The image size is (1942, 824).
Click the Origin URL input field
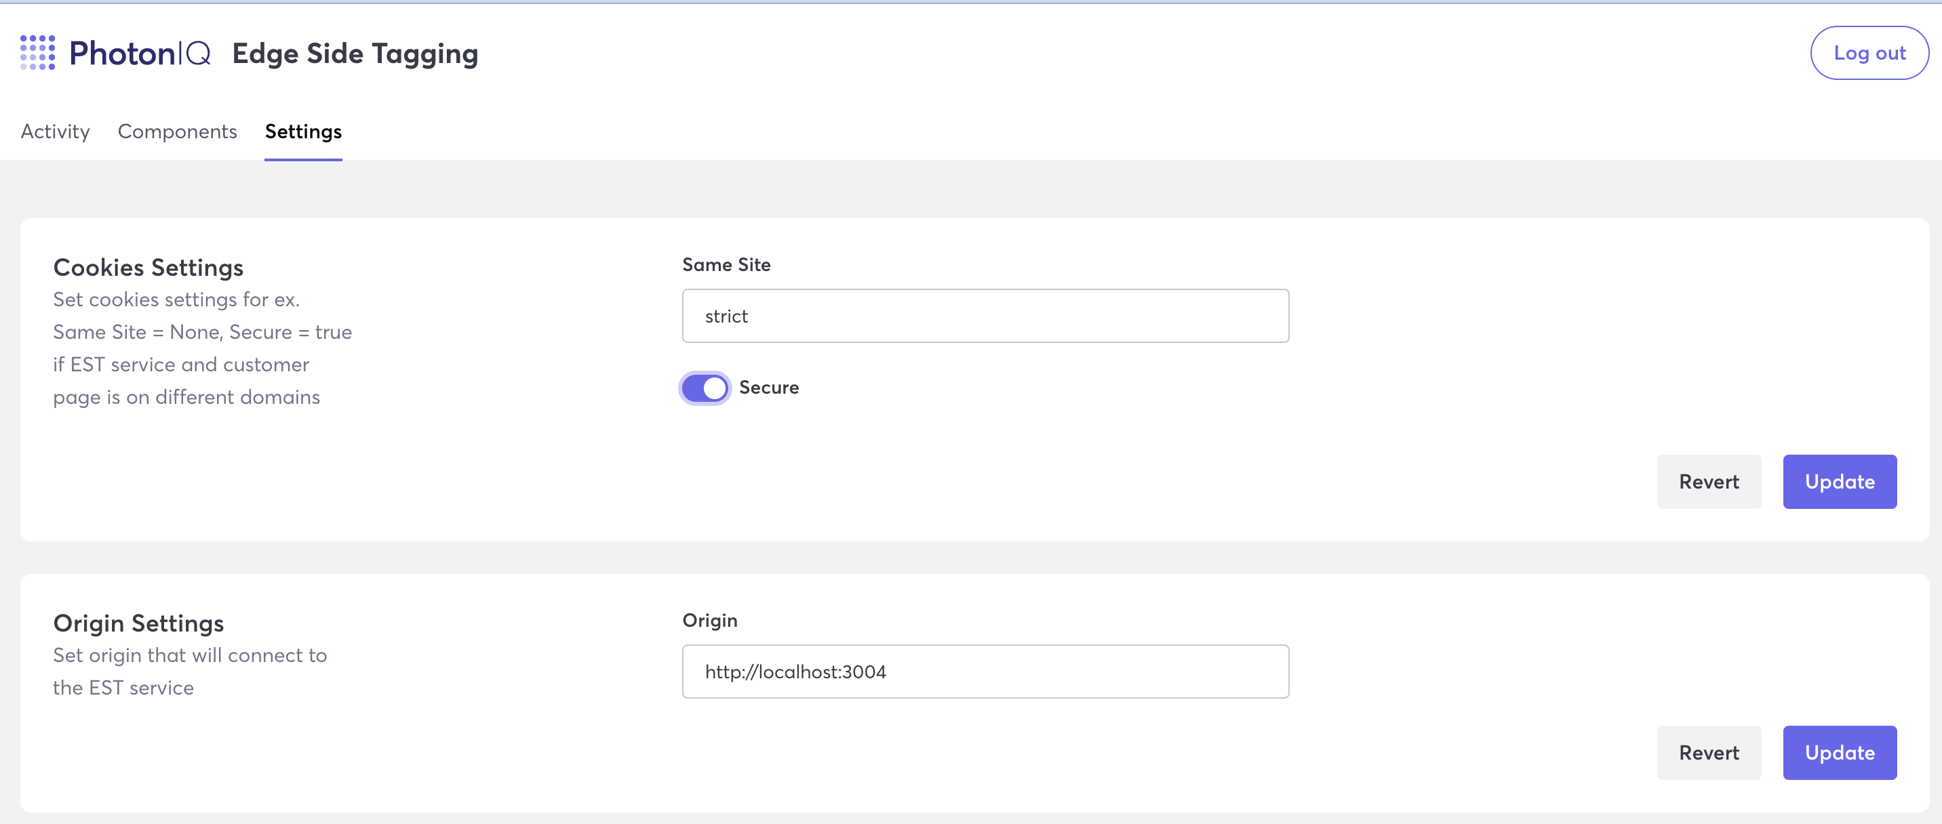coord(985,672)
